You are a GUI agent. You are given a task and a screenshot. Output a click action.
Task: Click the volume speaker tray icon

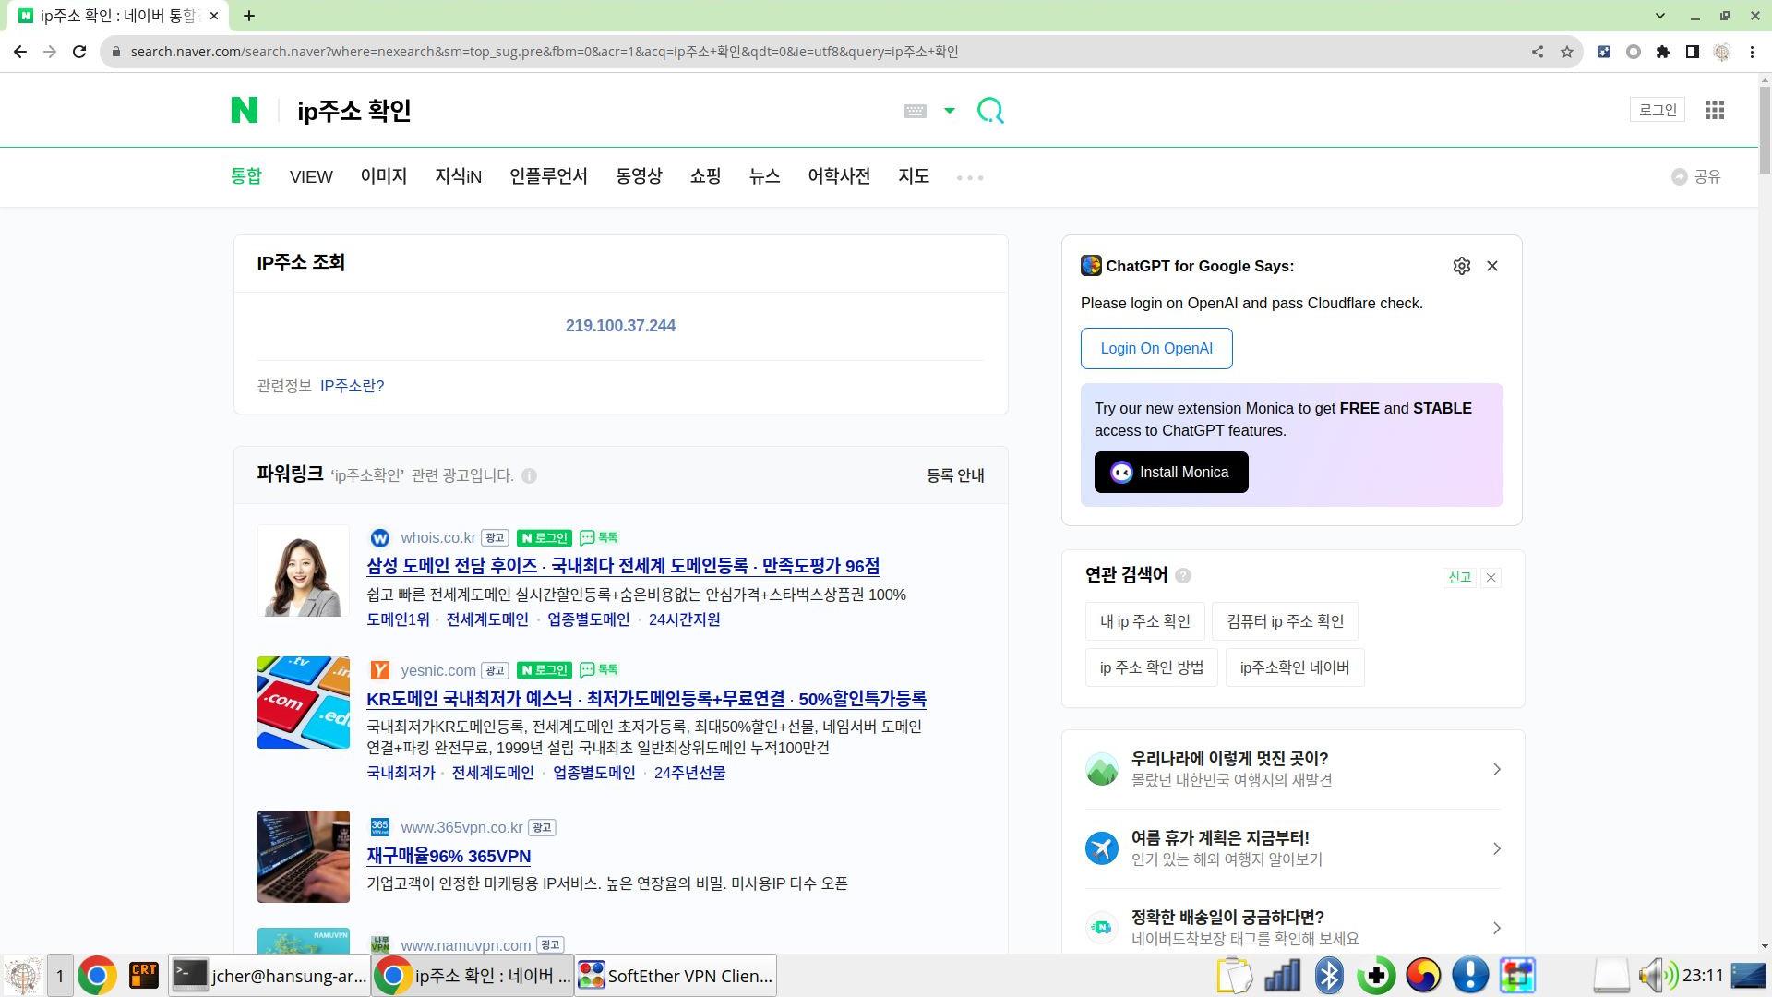point(1658,976)
